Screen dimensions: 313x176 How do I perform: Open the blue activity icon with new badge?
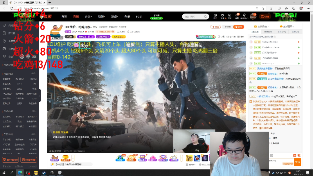tap(121, 158)
